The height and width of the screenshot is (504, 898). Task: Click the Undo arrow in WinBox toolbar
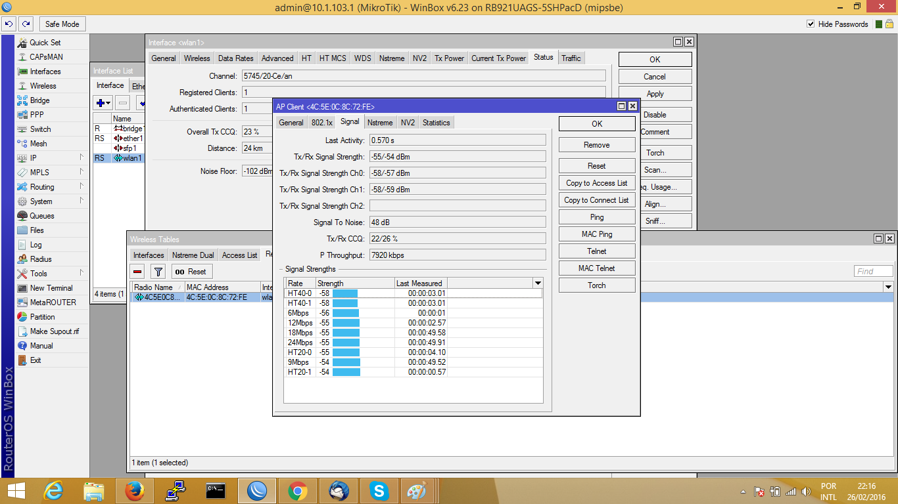coord(9,24)
